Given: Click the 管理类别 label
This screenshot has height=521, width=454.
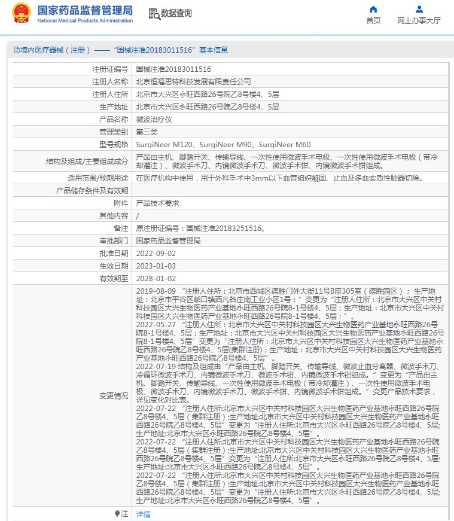Looking at the screenshot, I should pyautogui.click(x=114, y=132).
